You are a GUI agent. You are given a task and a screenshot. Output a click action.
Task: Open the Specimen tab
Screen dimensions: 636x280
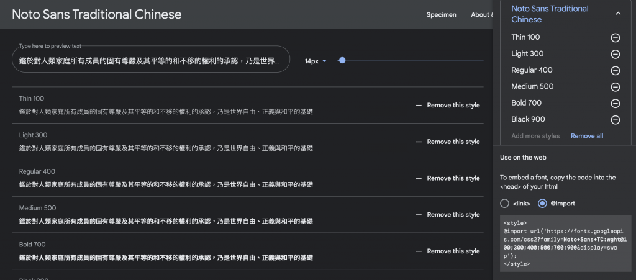442,14
